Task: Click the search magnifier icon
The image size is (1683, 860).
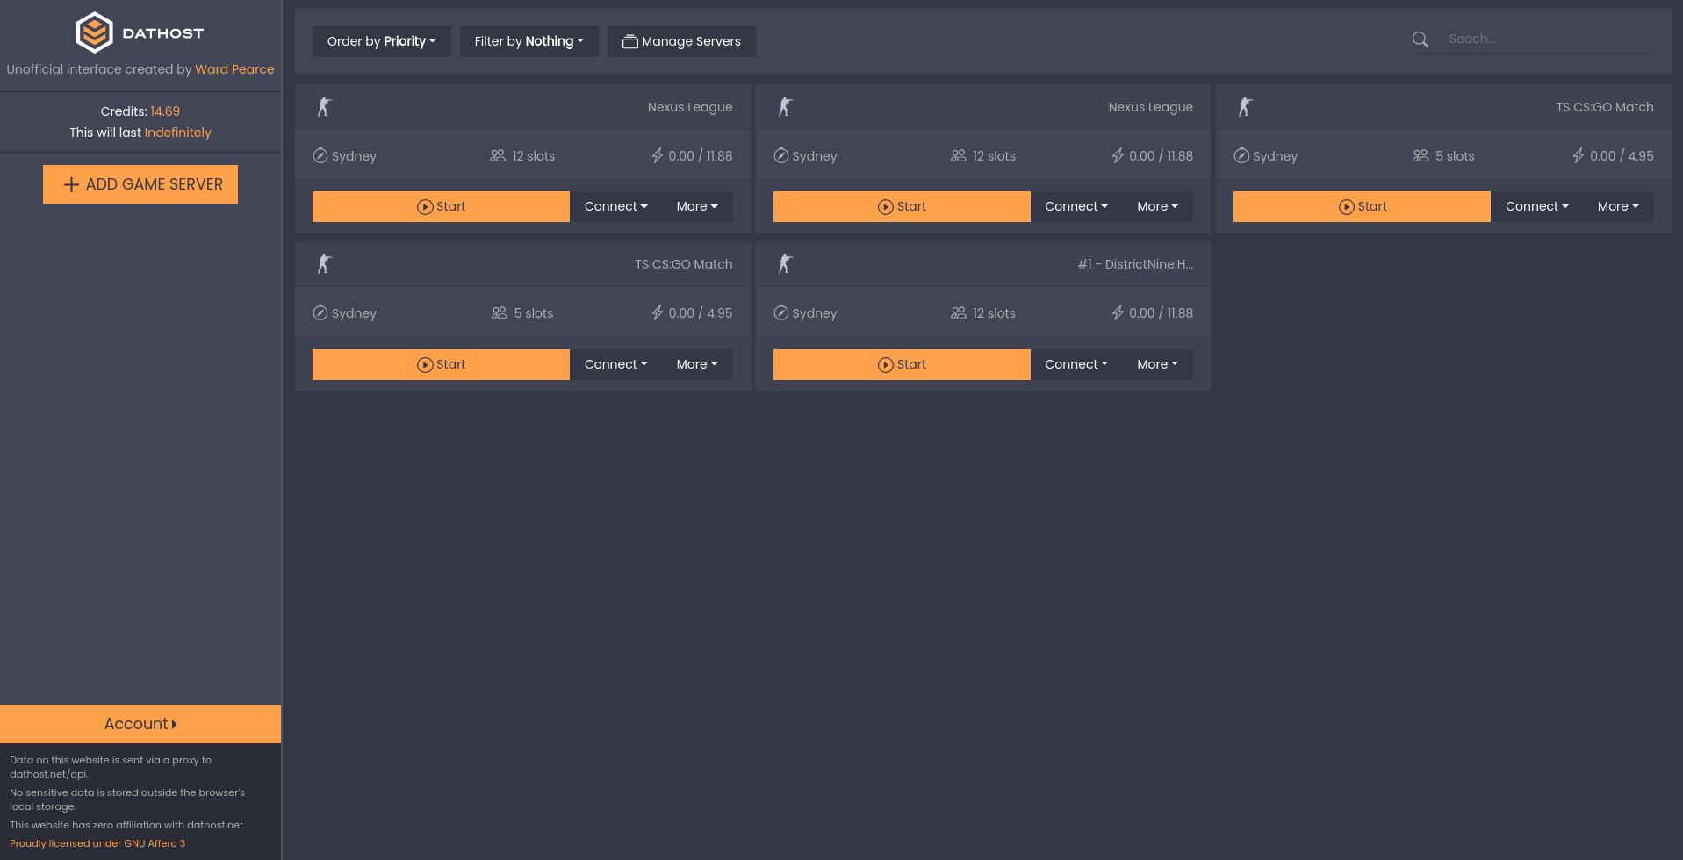Action: (1420, 39)
